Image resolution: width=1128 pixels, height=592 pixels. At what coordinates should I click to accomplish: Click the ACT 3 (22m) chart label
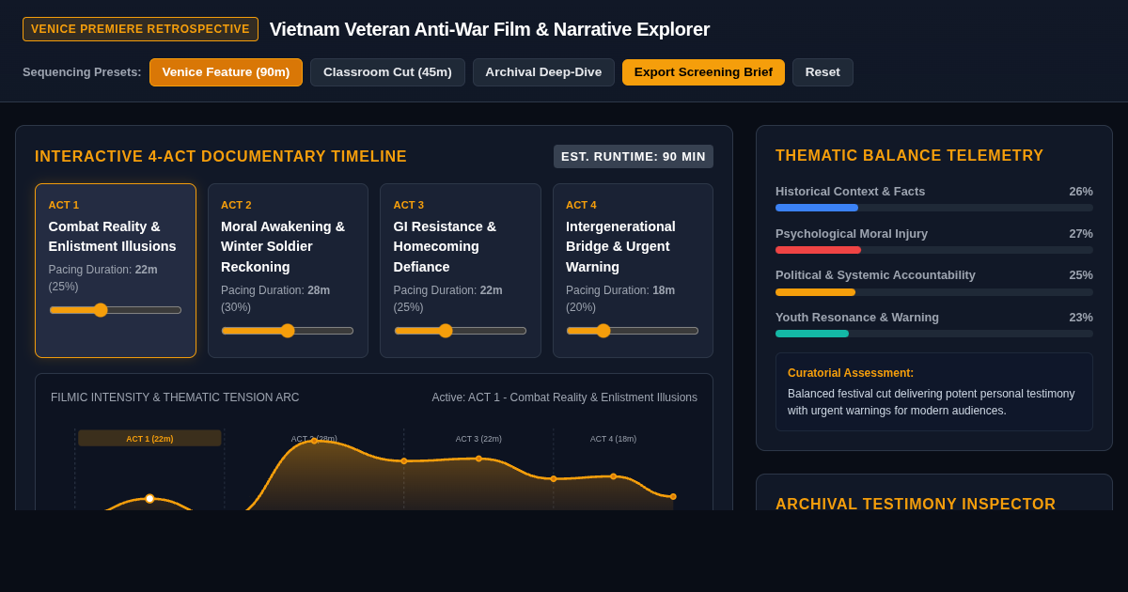tap(478, 439)
